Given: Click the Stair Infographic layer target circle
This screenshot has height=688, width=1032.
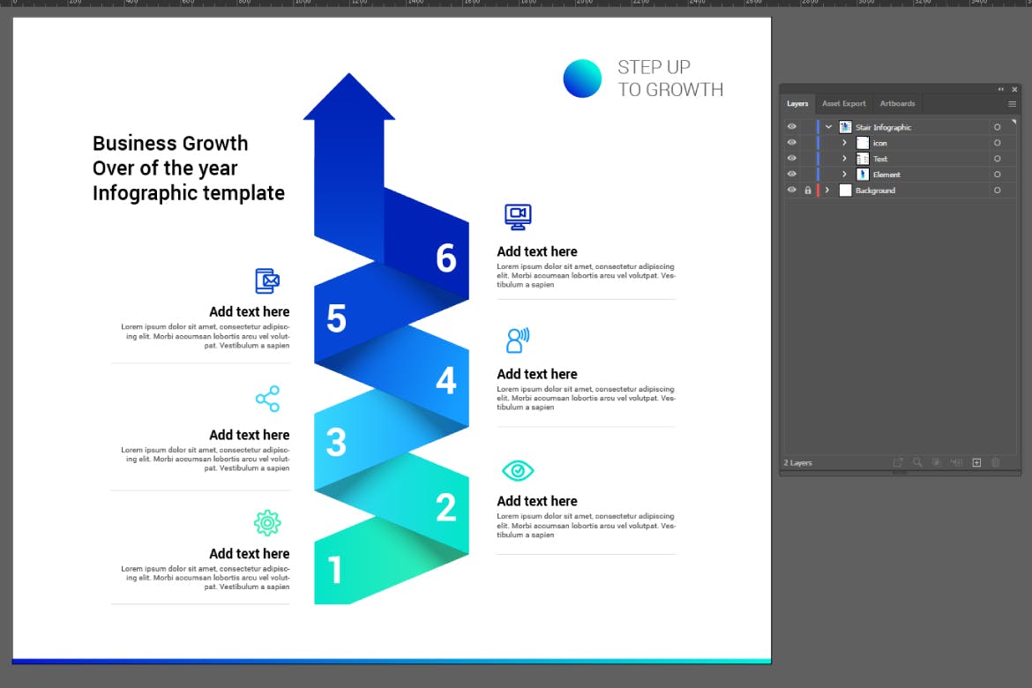Looking at the screenshot, I should click(x=998, y=127).
